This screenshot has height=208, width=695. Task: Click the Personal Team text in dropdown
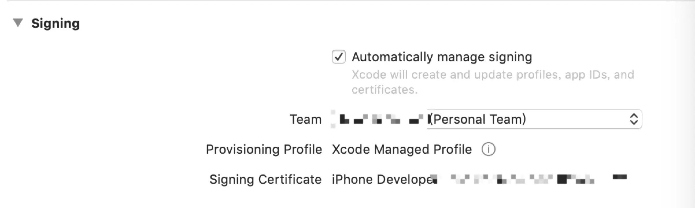click(477, 119)
